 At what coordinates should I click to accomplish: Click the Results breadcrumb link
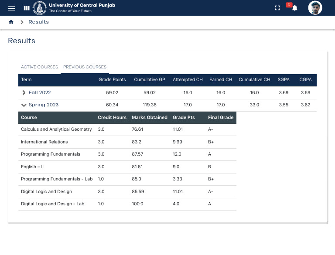pyautogui.click(x=38, y=22)
